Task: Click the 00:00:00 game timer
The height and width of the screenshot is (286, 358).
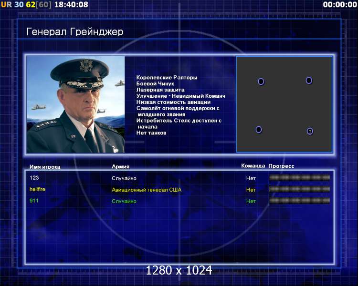Action: click(x=340, y=5)
